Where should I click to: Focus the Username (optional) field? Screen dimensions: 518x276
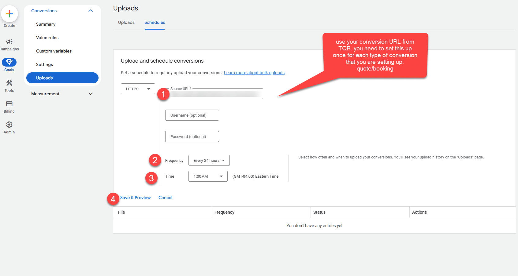192,115
